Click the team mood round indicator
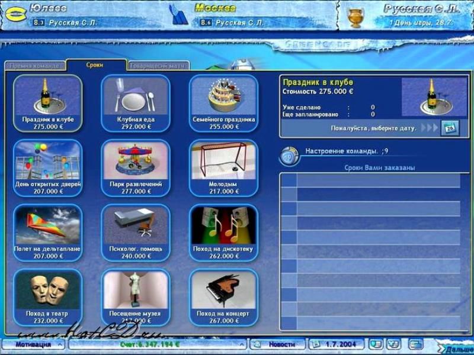Screen dimensions: 474x355 [290, 155]
